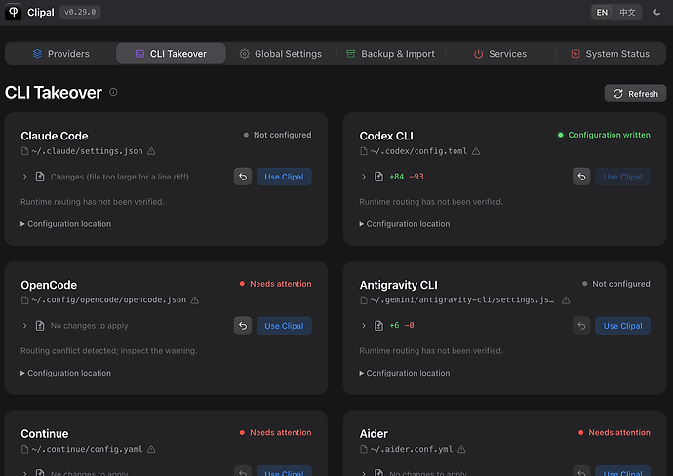The image size is (673, 476).
Task: Click file icon before ~/.claude/settings.json
Action: pyautogui.click(x=25, y=151)
